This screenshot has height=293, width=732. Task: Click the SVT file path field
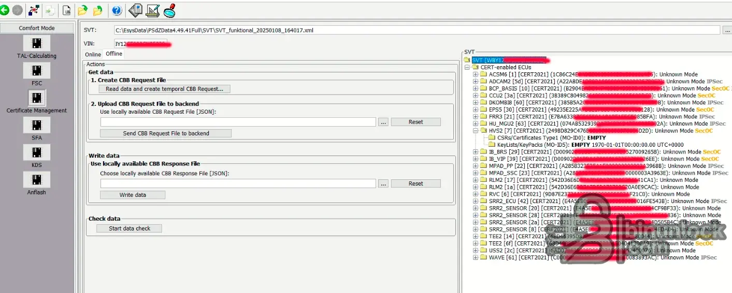[x=417, y=30]
